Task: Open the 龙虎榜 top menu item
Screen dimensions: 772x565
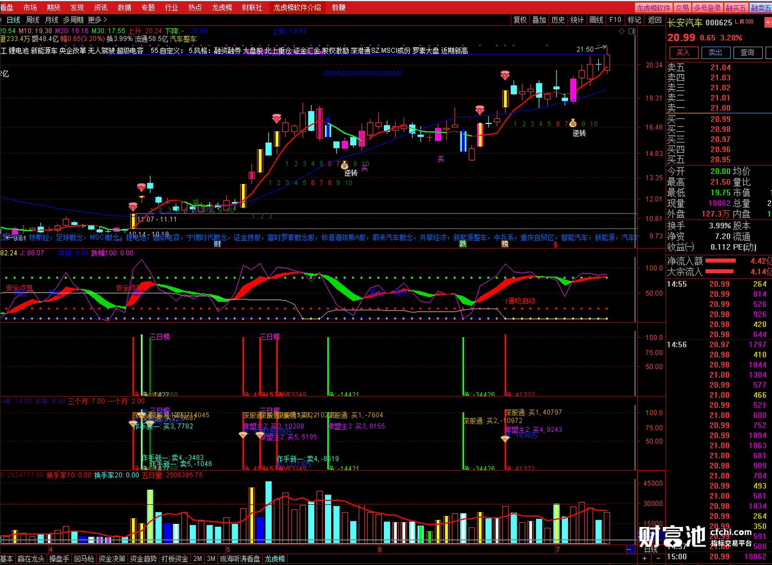Action: pyautogui.click(x=221, y=8)
